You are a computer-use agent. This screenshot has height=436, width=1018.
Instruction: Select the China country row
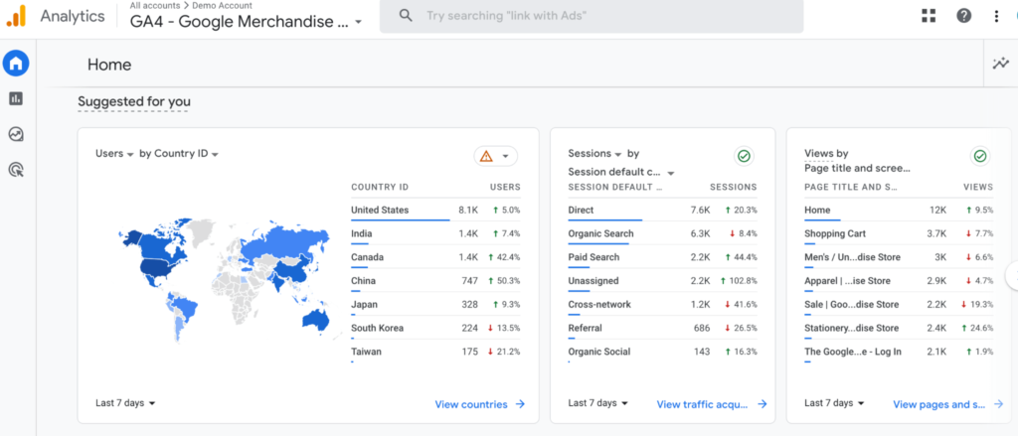coord(435,281)
